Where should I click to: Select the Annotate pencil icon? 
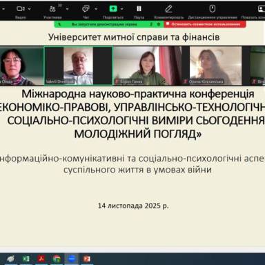coord(169,9)
